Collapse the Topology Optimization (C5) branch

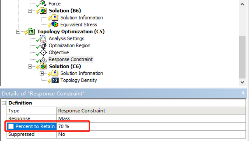click(19, 32)
